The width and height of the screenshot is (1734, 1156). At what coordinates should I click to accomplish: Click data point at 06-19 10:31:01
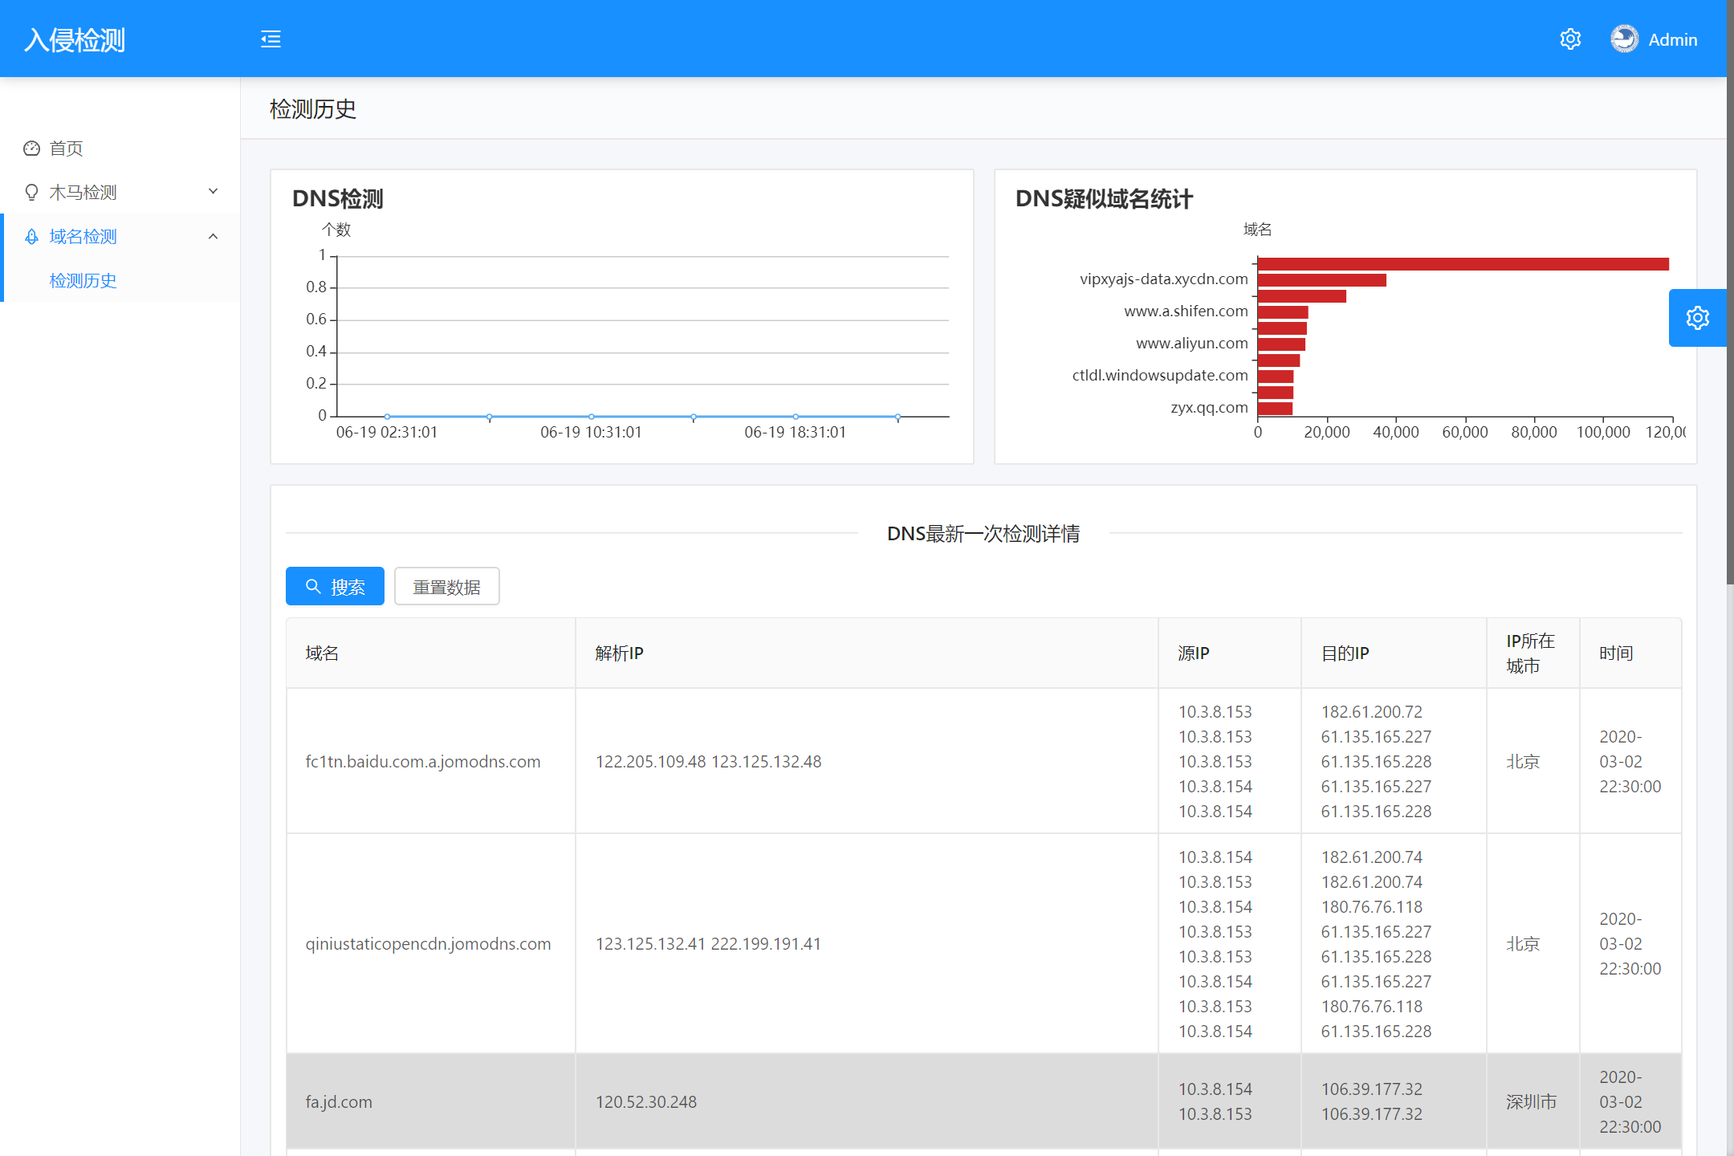[592, 417]
